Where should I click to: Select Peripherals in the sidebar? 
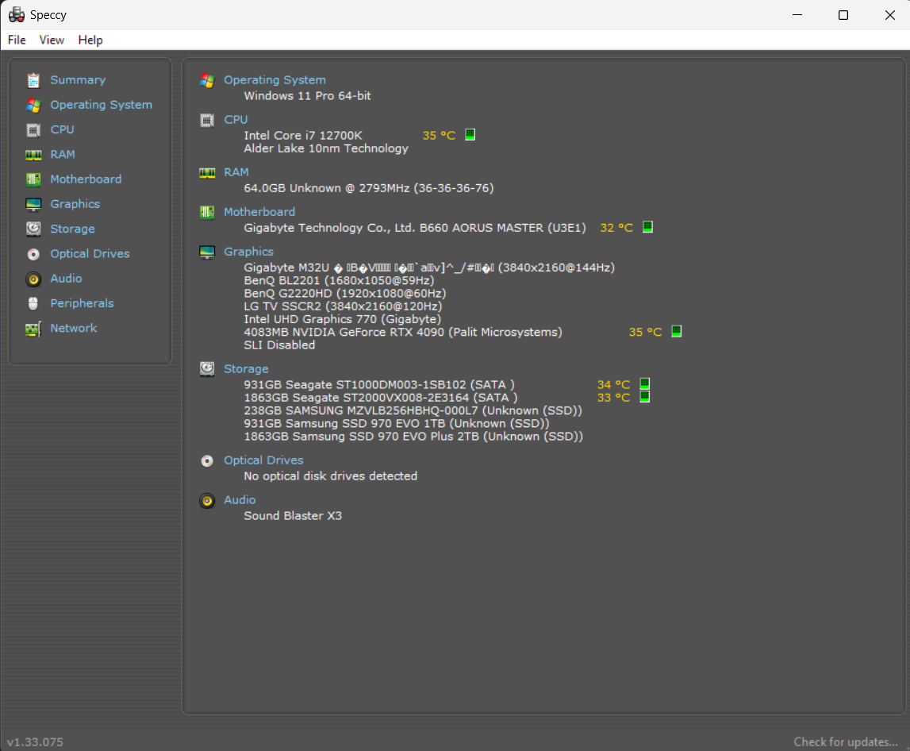tap(82, 303)
